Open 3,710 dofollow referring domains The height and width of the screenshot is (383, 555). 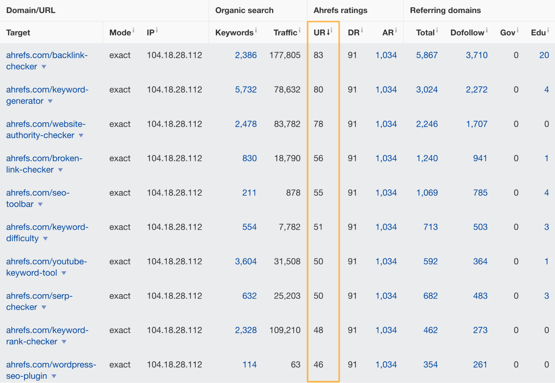[x=476, y=55]
